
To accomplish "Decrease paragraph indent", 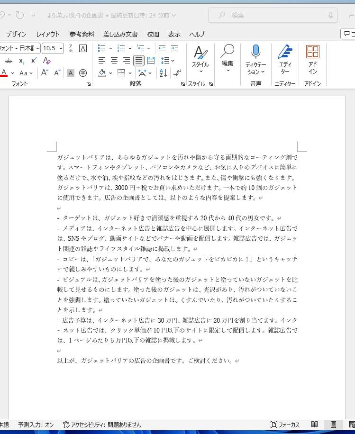I will coord(162,48).
